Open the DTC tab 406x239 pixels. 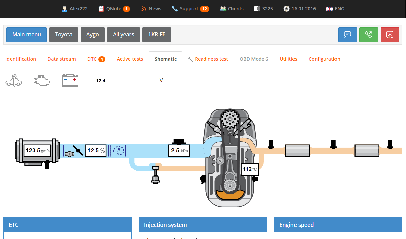tap(96, 59)
